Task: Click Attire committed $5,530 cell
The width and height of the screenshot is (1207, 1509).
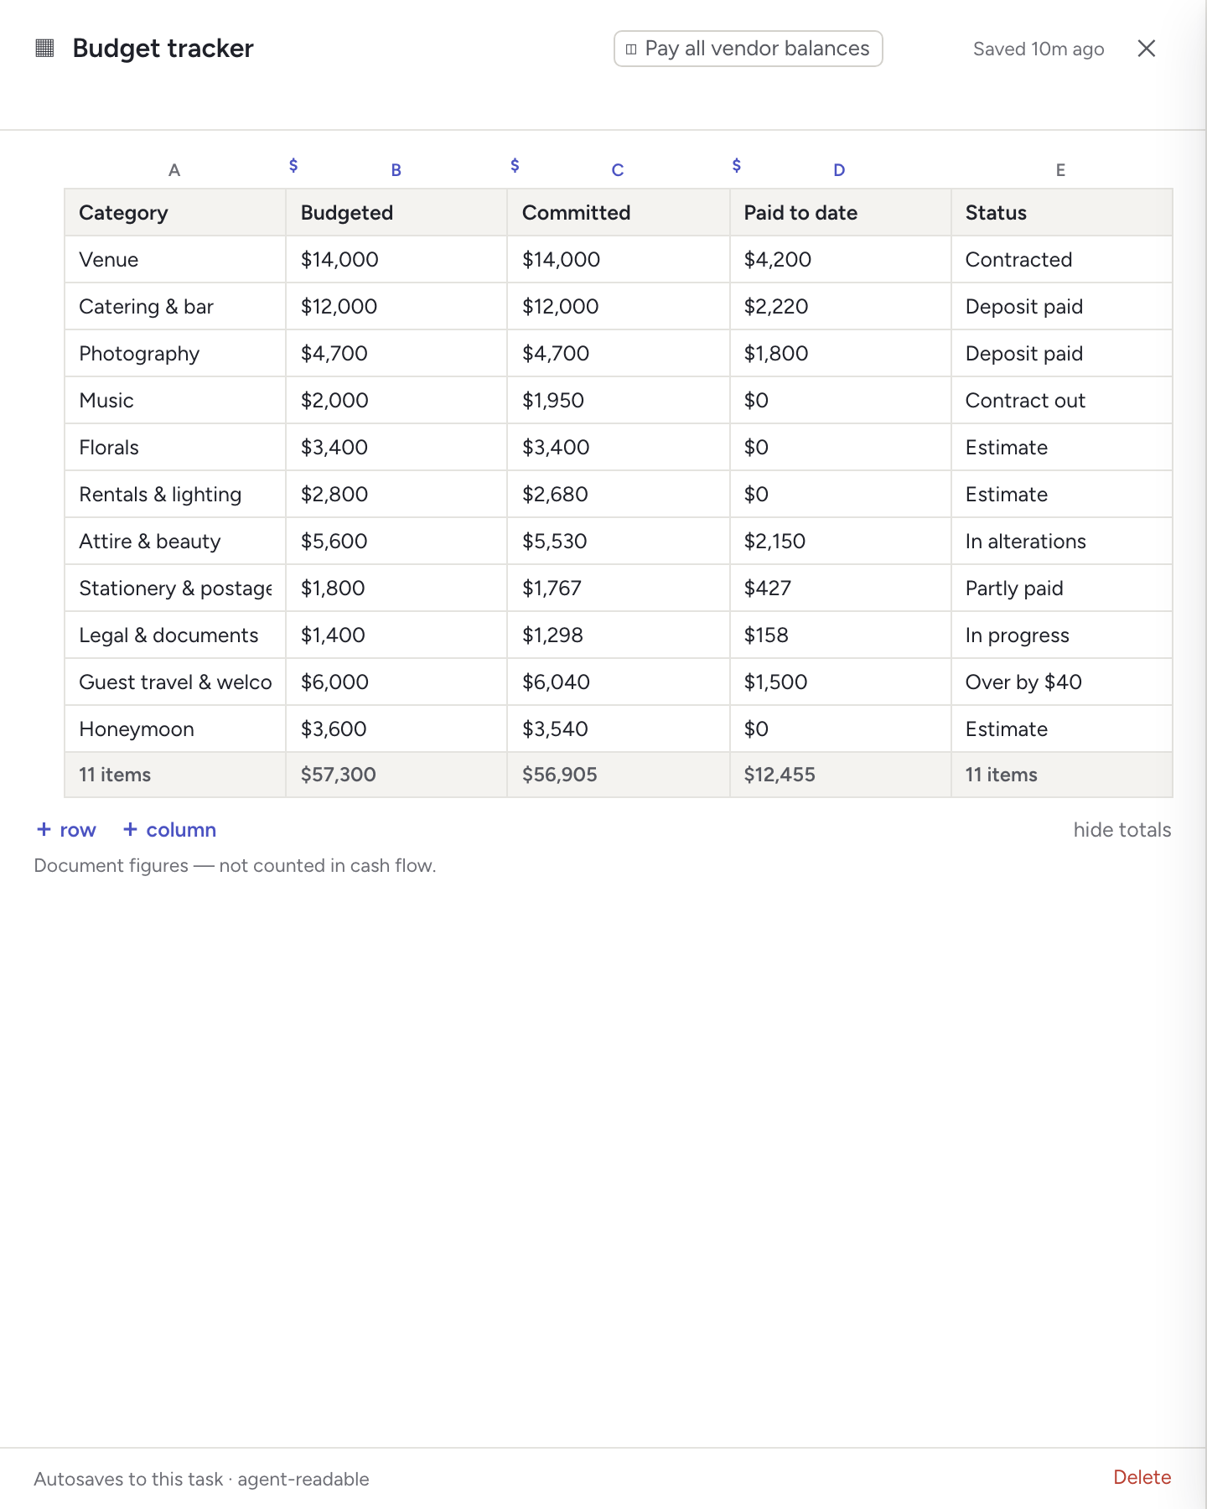Action: [618, 542]
